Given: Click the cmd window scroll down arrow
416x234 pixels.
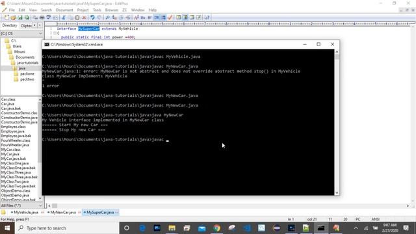Looking at the screenshot, I should (337, 193).
